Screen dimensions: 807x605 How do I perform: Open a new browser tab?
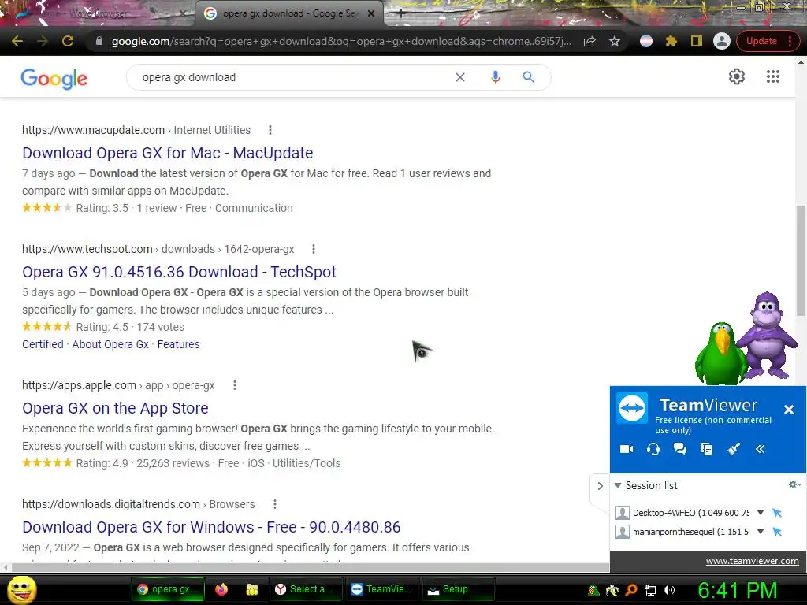tap(400, 14)
